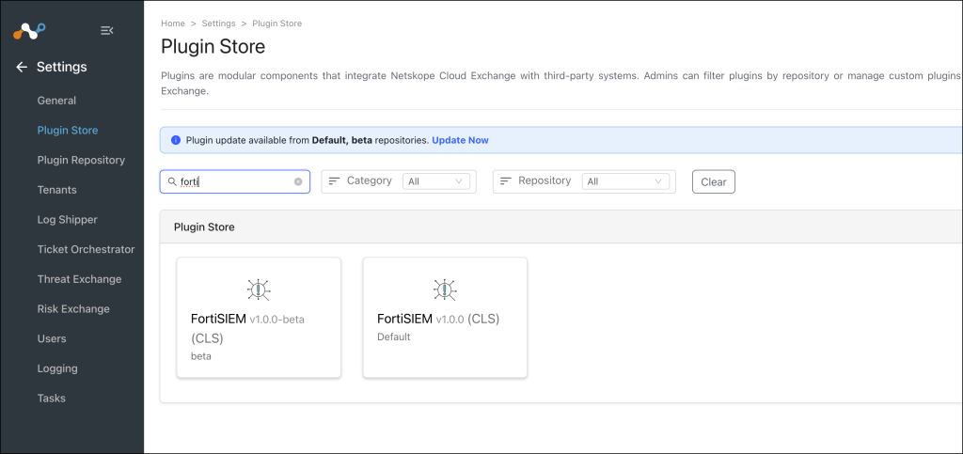Viewport: 963px width, 454px height.
Task: Click the 'Default' repository label on the card
Action: tap(394, 337)
